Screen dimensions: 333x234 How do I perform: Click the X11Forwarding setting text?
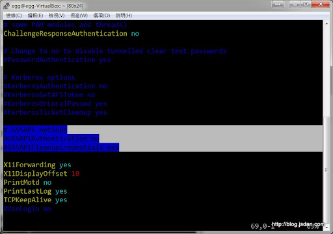[x=29, y=165]
